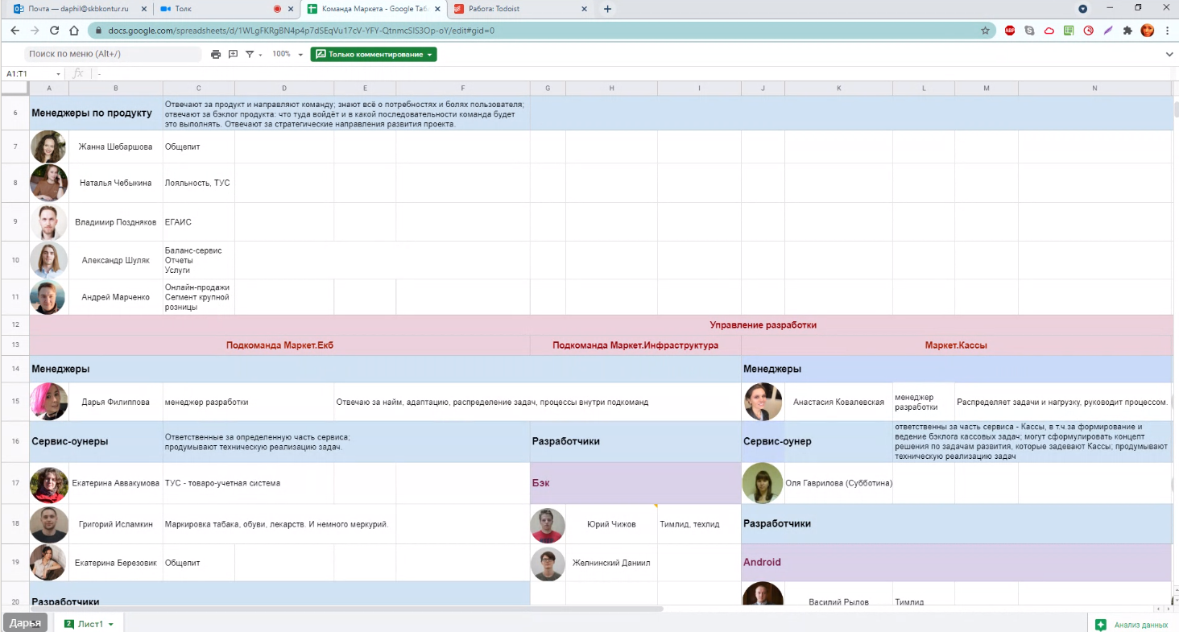
Task: Click the Тимлид, техлид cell
Action: [699, 524]
